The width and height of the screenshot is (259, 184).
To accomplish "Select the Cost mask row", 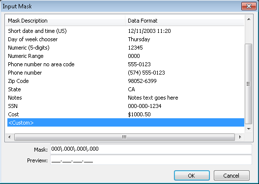I will coord(126,114).
